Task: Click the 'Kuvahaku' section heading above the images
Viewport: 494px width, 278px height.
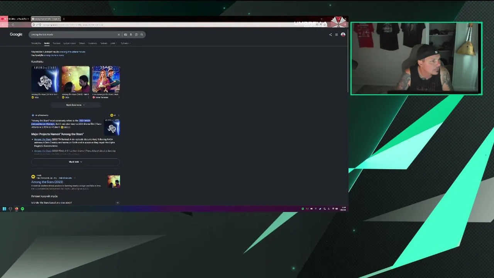Action: (37, 62)
